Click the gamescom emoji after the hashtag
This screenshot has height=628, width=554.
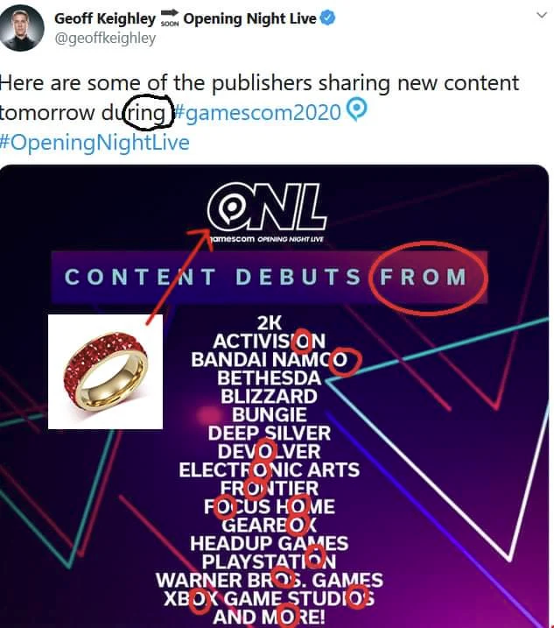pyautogui.click(x=355, y=112)
